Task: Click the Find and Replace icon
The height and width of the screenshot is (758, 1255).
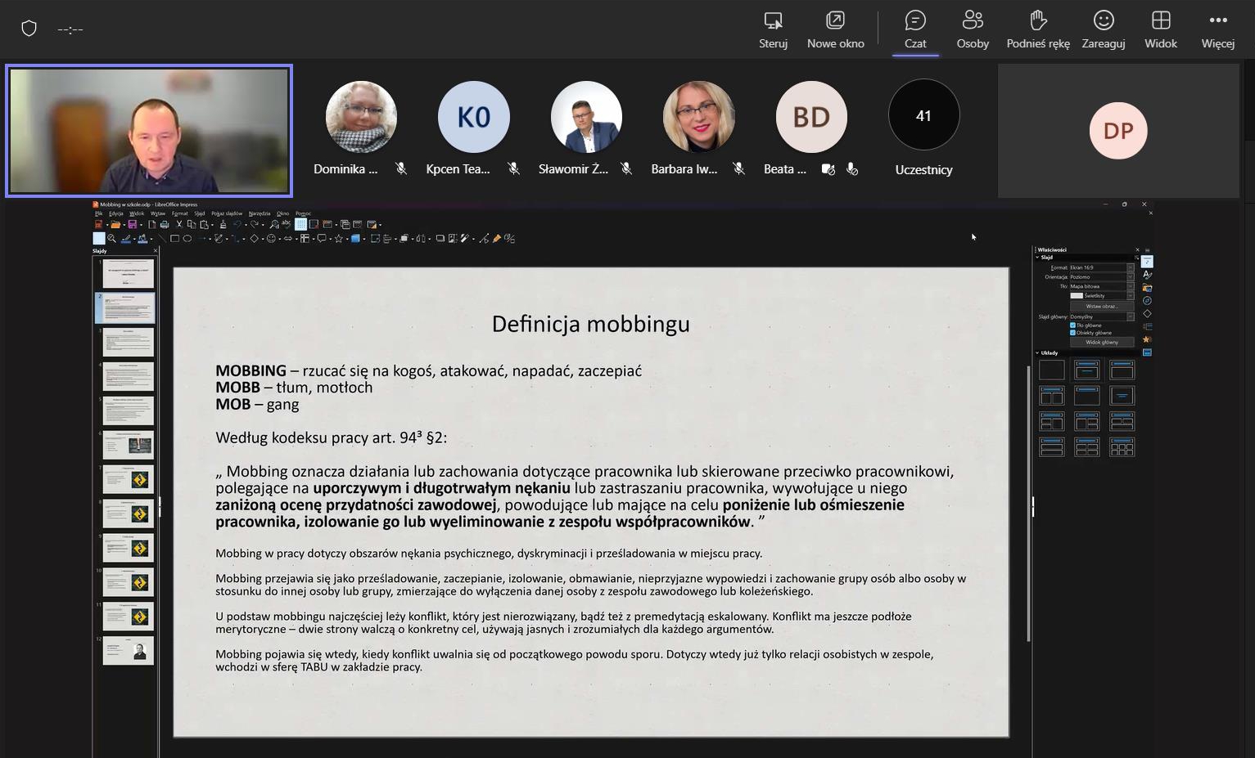Action: click(x=274, y=224)
